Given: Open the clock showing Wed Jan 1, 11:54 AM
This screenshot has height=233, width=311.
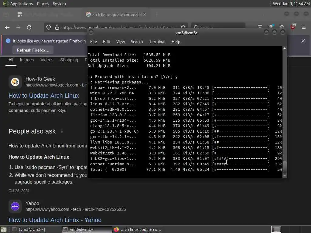Looking at the screenshot, I should pos(291,4).
